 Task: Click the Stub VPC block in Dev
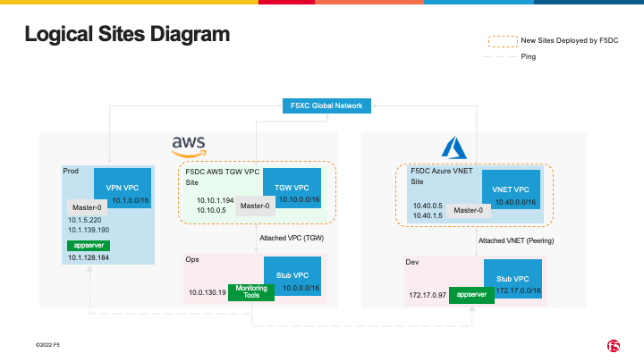click(513, 277)
